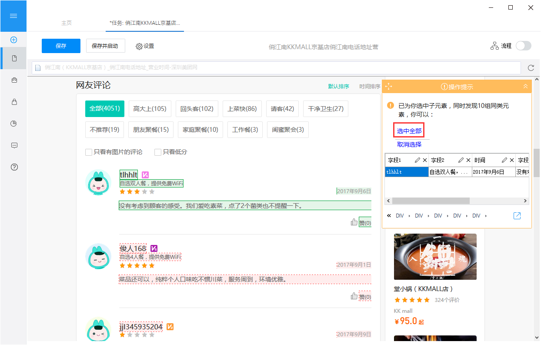Select the 任务: 俏江南KKMALL京基店 tab
The image size is (541, 345).
point(145,23)
